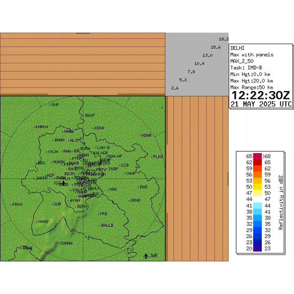Click the BAGP station label
294x294 pixels.
[90, 115]
